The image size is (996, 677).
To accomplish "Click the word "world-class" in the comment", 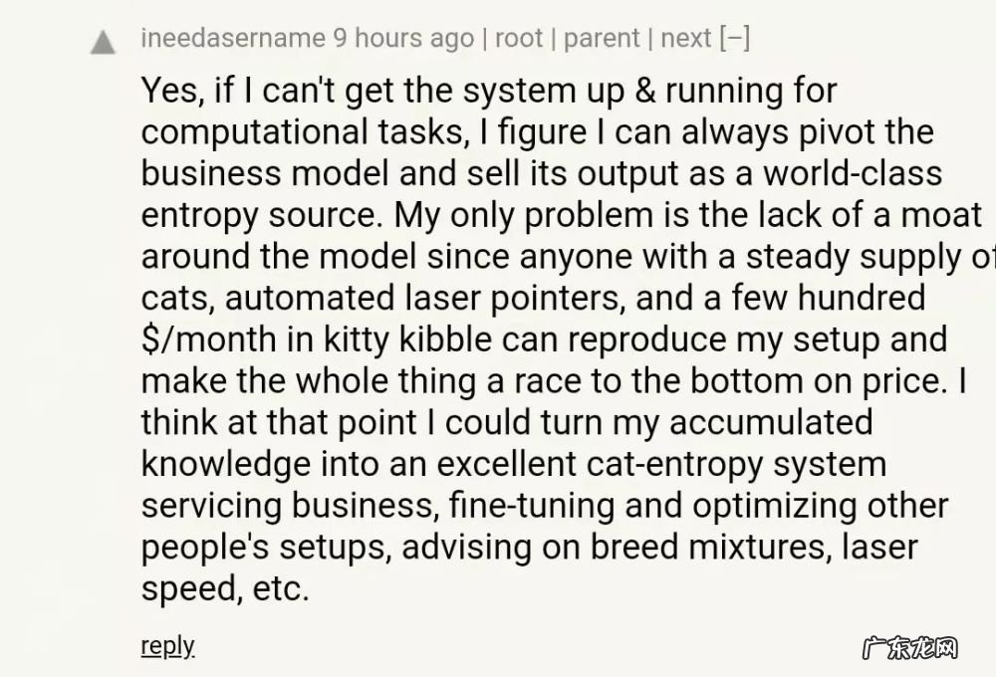I will pos(853,173).
